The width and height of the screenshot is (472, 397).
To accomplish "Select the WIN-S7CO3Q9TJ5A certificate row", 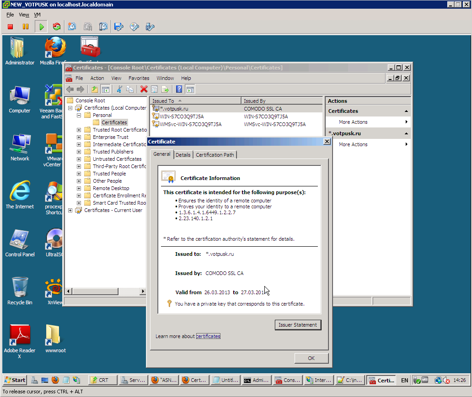I will coord(236,116).
